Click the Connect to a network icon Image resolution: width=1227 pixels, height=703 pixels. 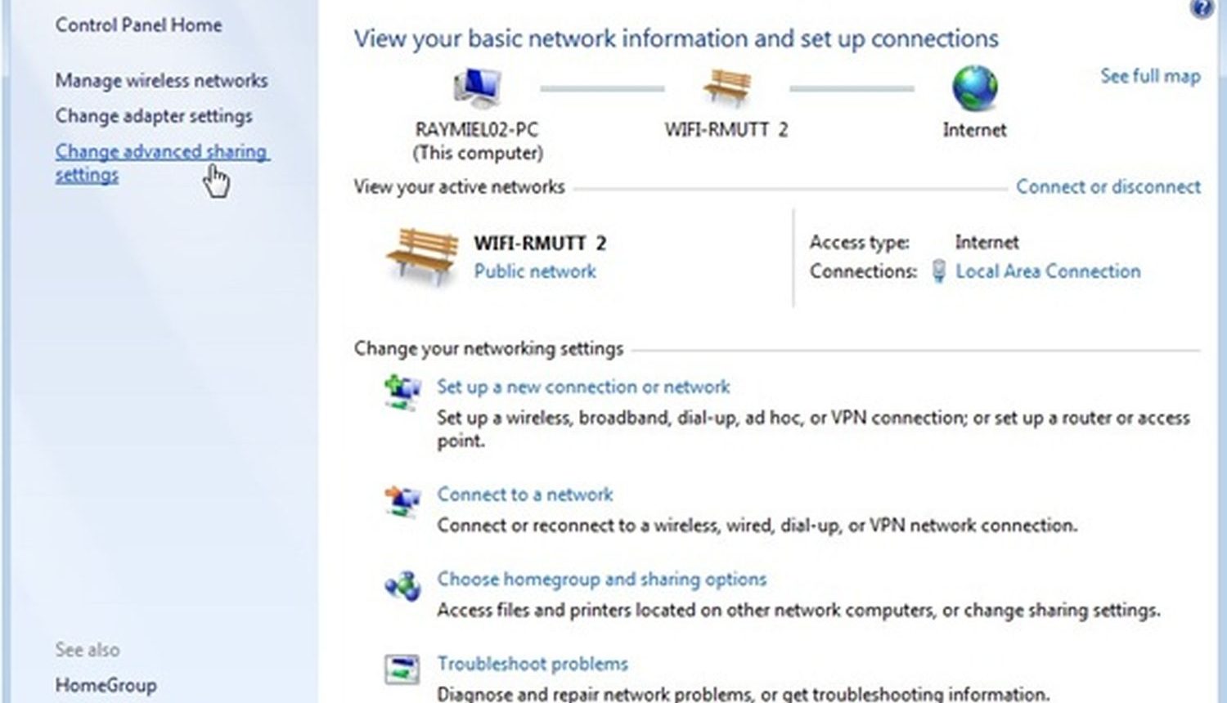pyautogui.click(x=402, y=499)
